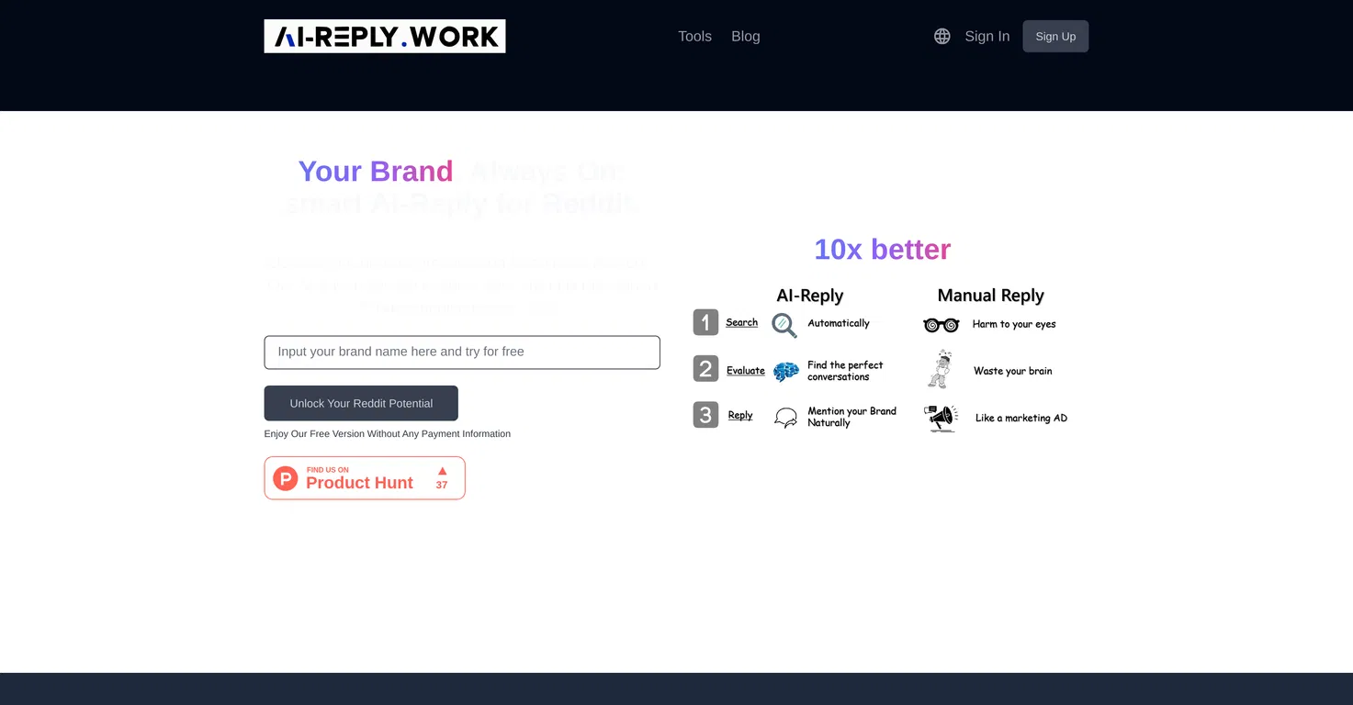The height and width of the screenshot is (705, 1353).
Task: Click the speech bubble Reply icon
Action: 786,418
